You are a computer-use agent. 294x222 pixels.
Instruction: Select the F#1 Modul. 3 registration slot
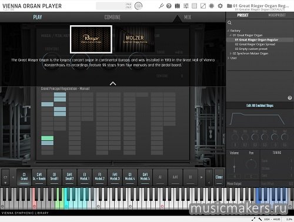[x=115, y=177]
